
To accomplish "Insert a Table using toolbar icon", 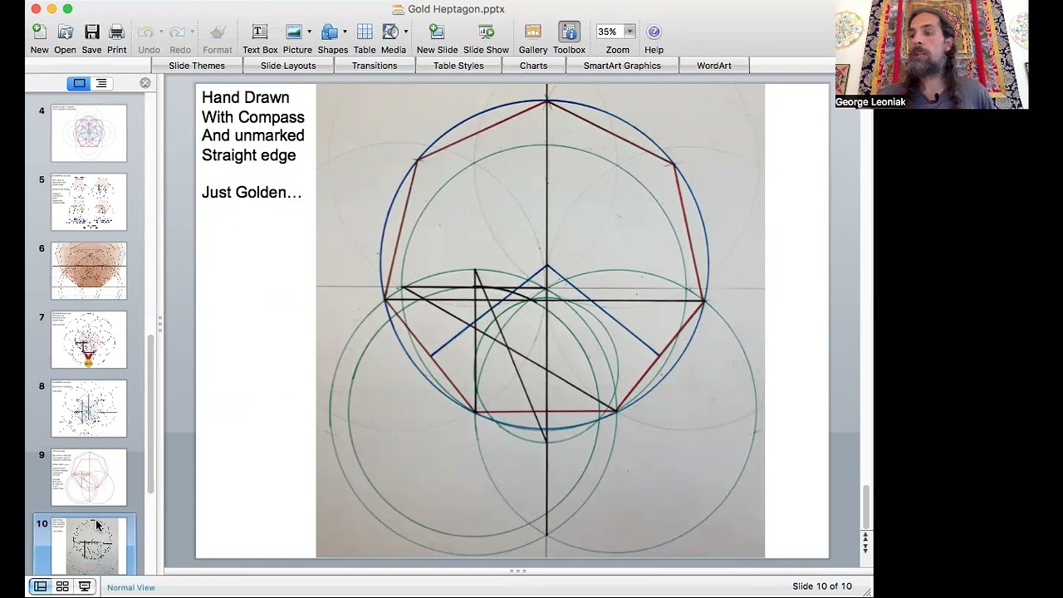I will click(365, 32).
